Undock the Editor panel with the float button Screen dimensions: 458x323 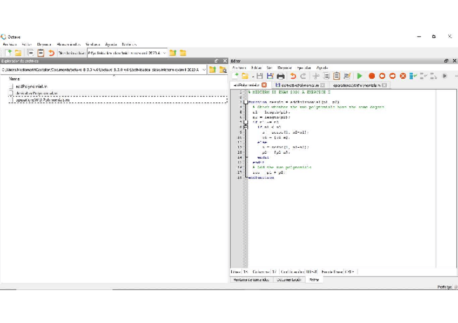click(x=446, y=61)
